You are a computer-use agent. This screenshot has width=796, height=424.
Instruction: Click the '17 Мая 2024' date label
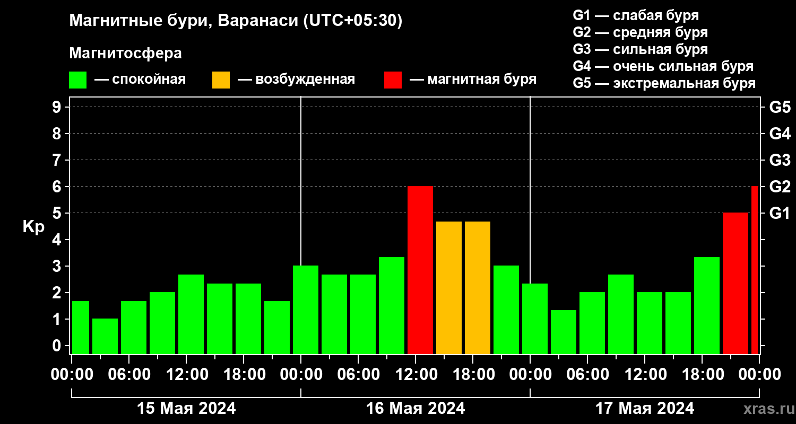pyautogui.click(x=645, y=408)
